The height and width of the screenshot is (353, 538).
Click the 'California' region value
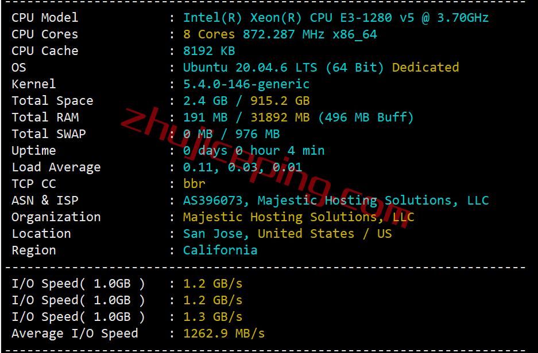click(x=220, y=250)
